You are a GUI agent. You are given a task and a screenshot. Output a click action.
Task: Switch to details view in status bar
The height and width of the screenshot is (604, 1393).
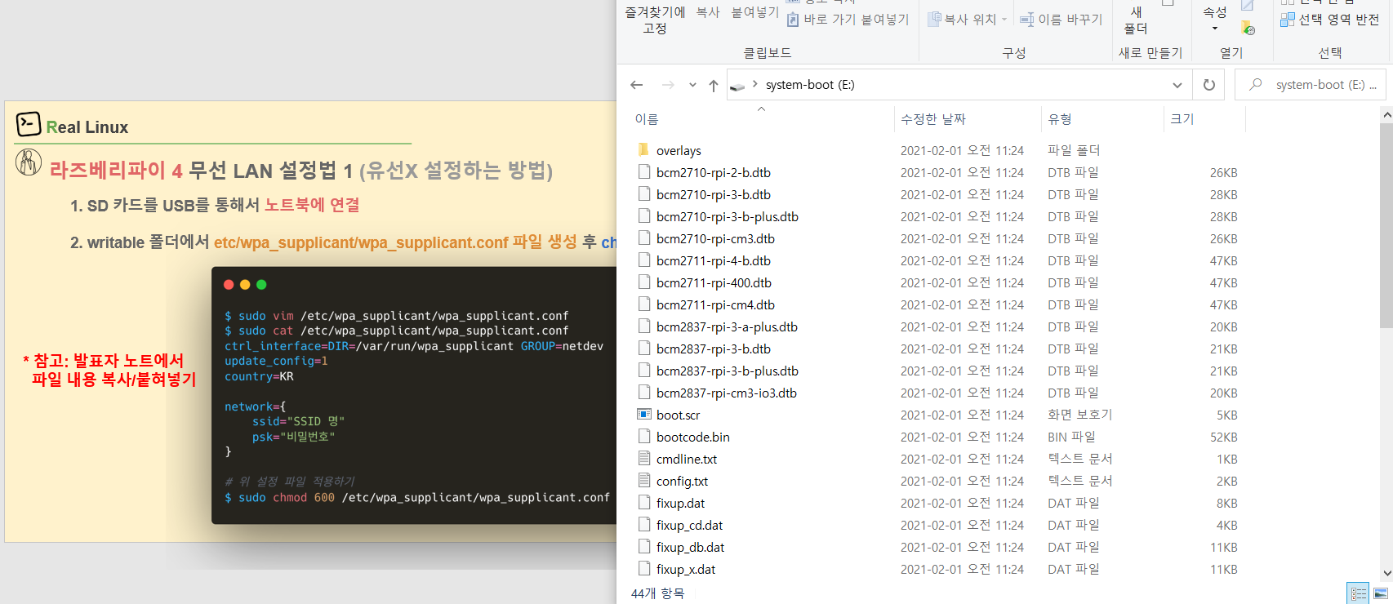pyautogui.click(x=1359, y=593)
